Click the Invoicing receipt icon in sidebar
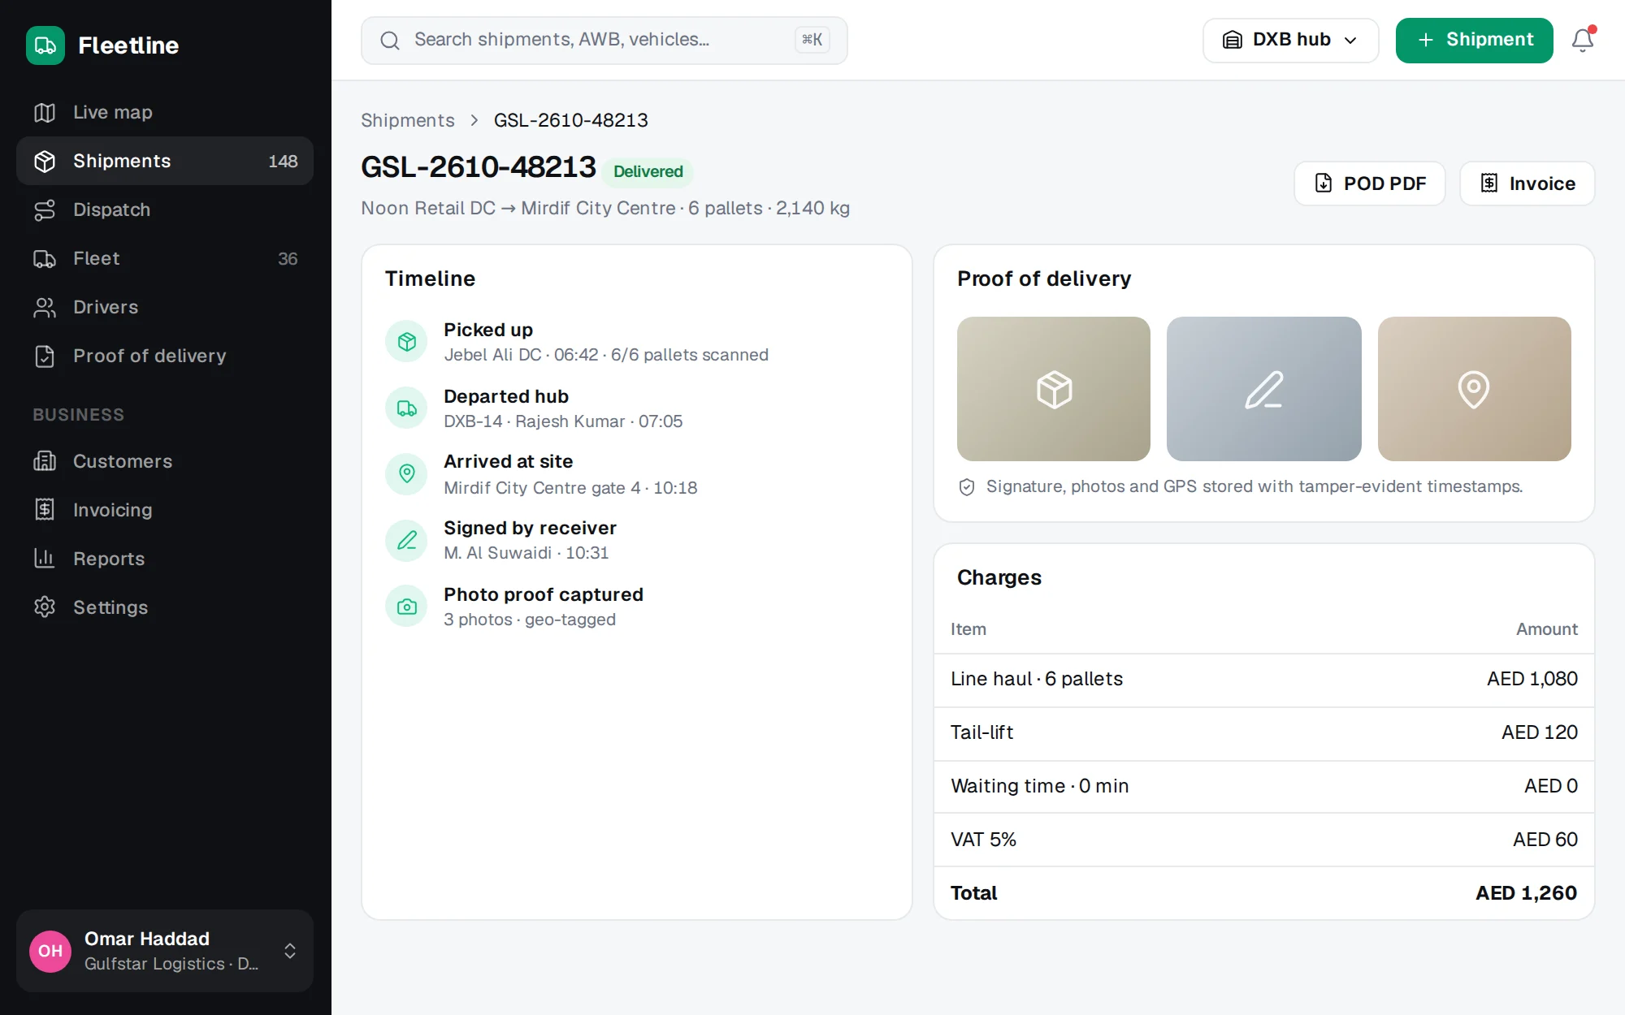This screenshot has width=1625, height=1015. 45,510
